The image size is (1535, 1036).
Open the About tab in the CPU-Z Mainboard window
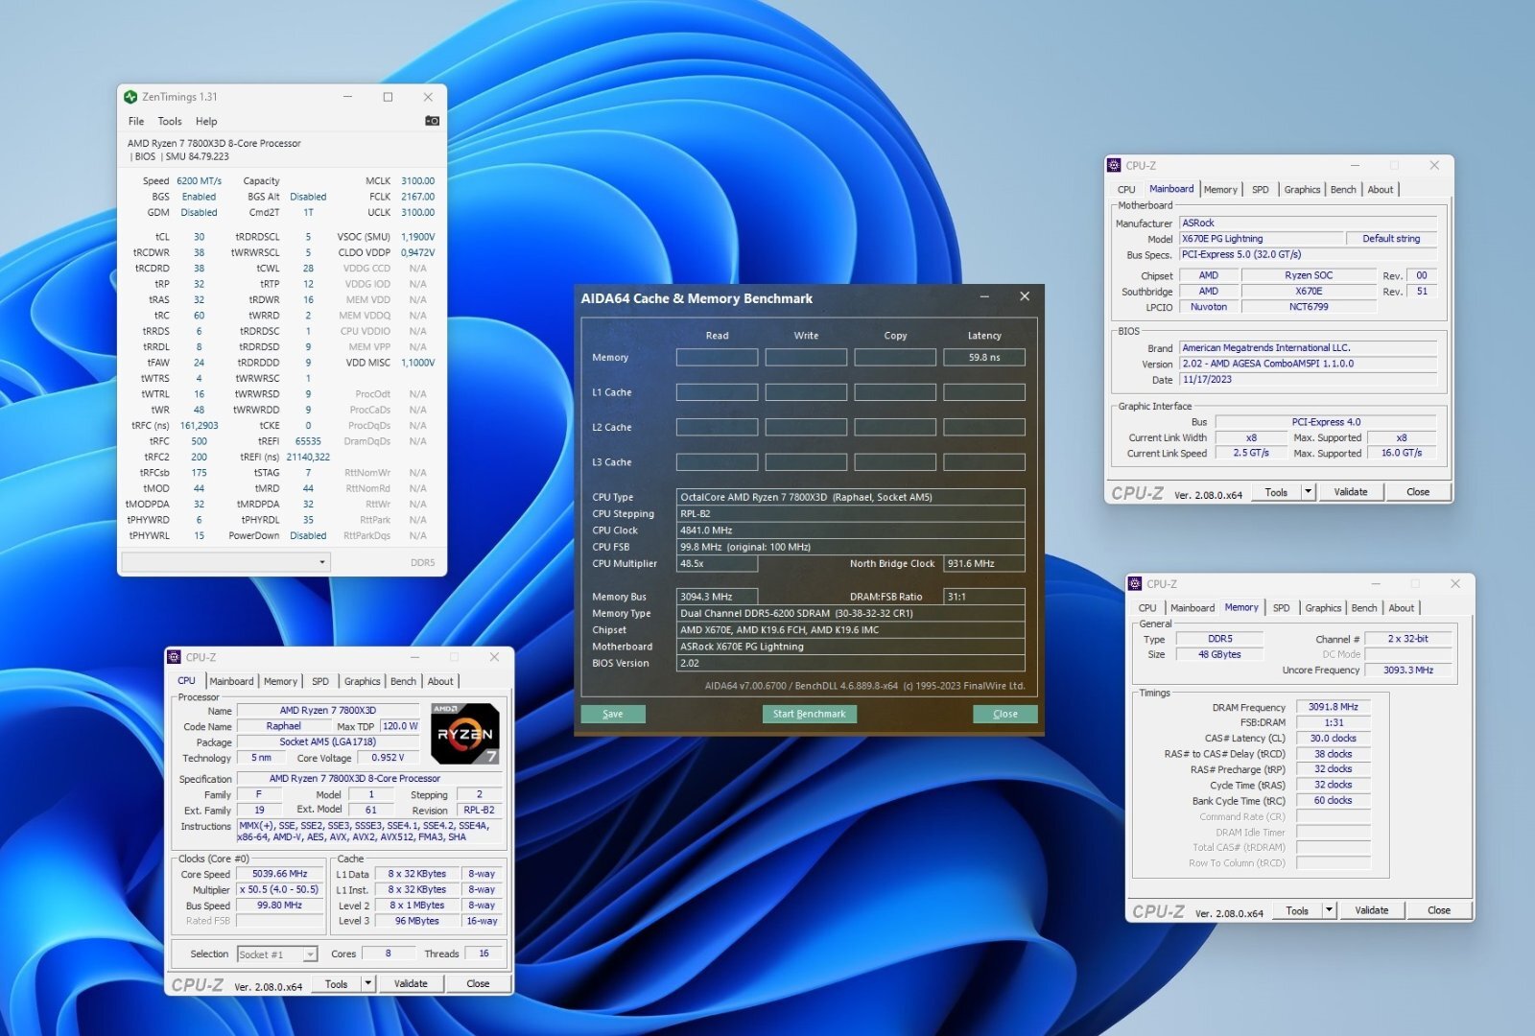1381,190
